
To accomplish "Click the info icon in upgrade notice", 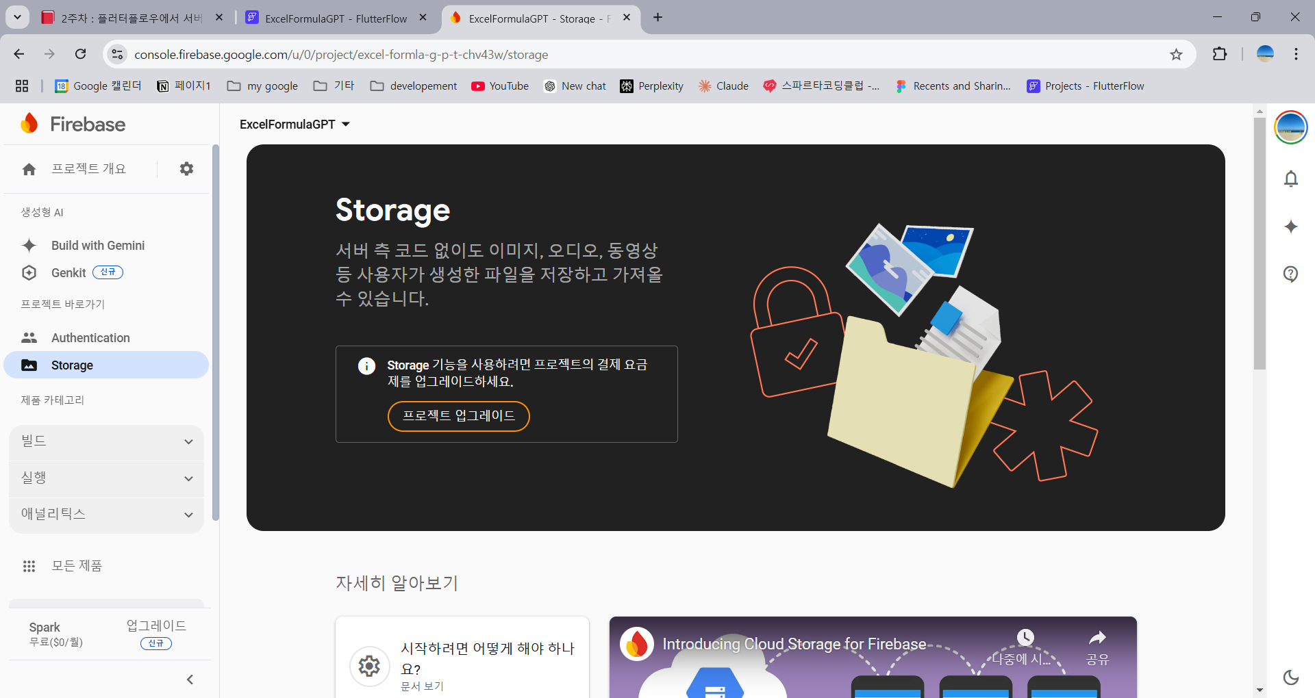I will [366, 366].
